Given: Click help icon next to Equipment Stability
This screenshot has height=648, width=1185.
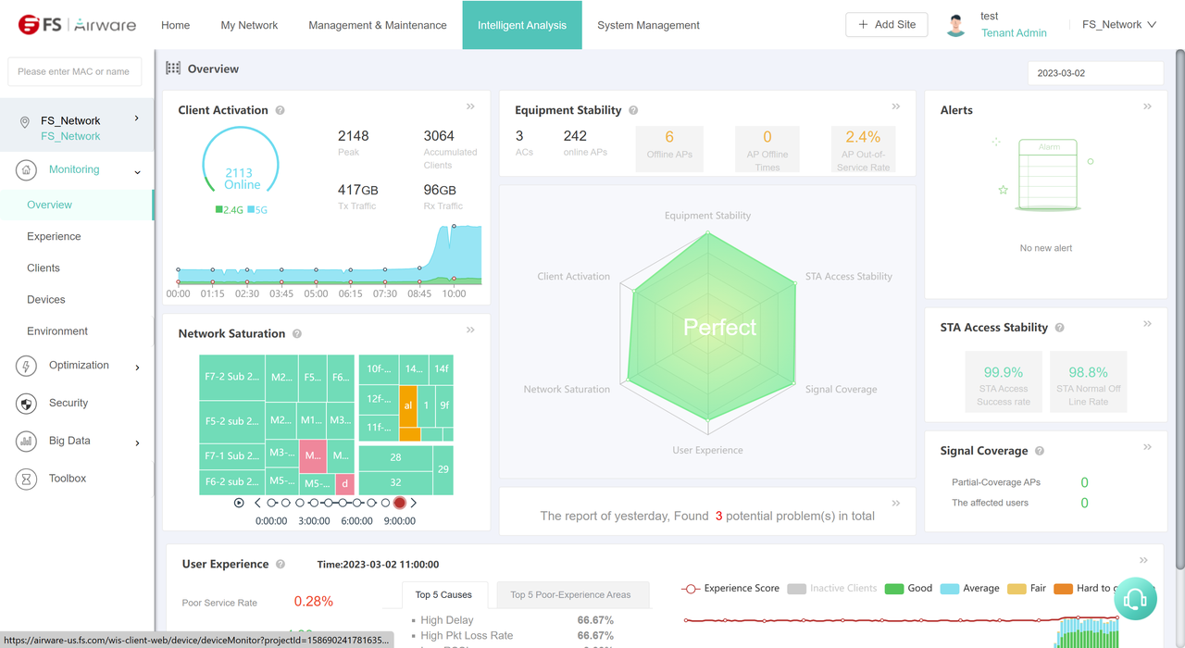Looking at the screenshot, I should pos(633,110).
